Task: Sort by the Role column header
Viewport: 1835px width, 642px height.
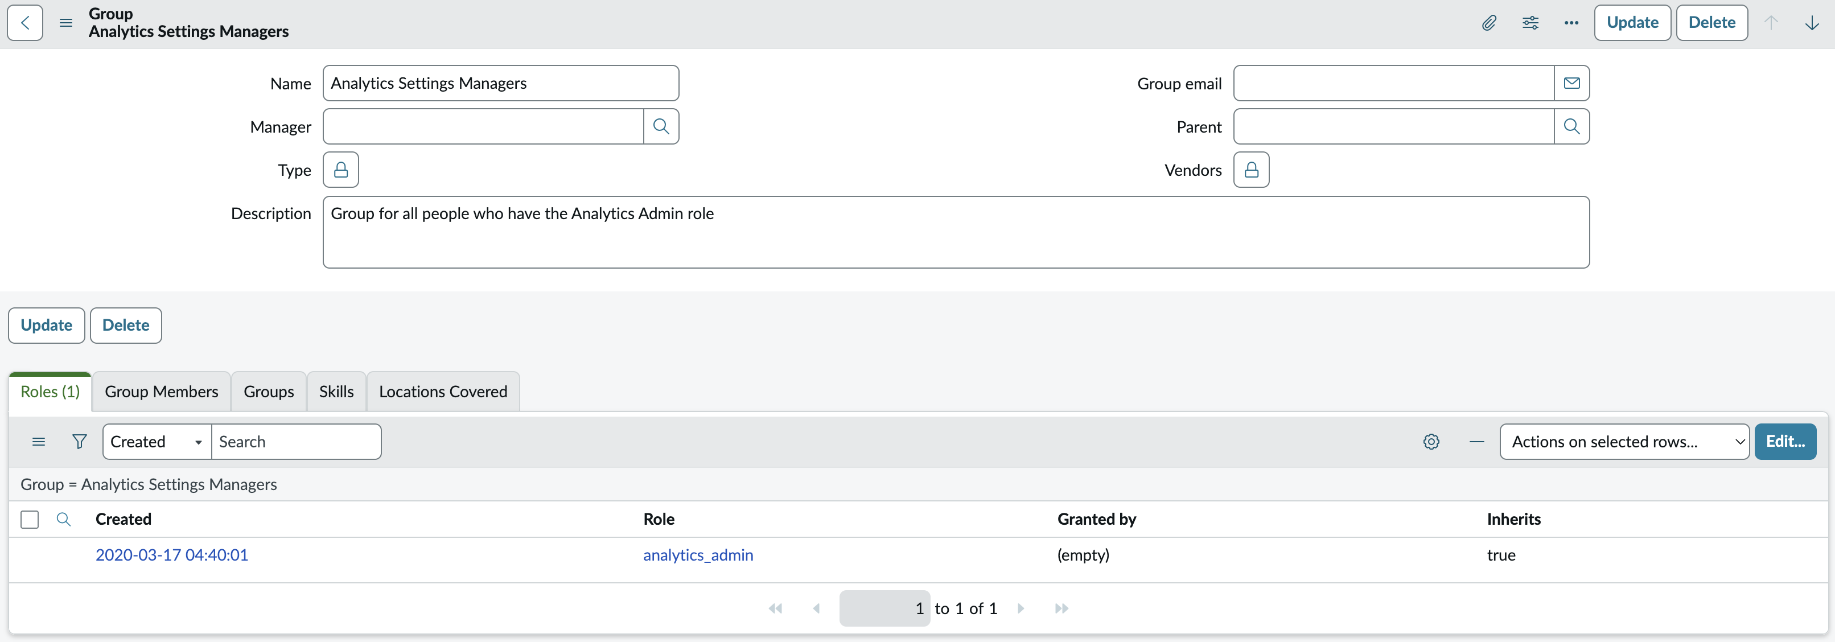Action: click(x=659, y=520)
